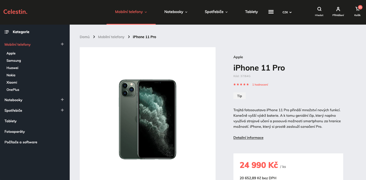The height and width of the screenshot is (180, 366).
Task: Click the Kategorie list icon
Action: coord(7,32)
